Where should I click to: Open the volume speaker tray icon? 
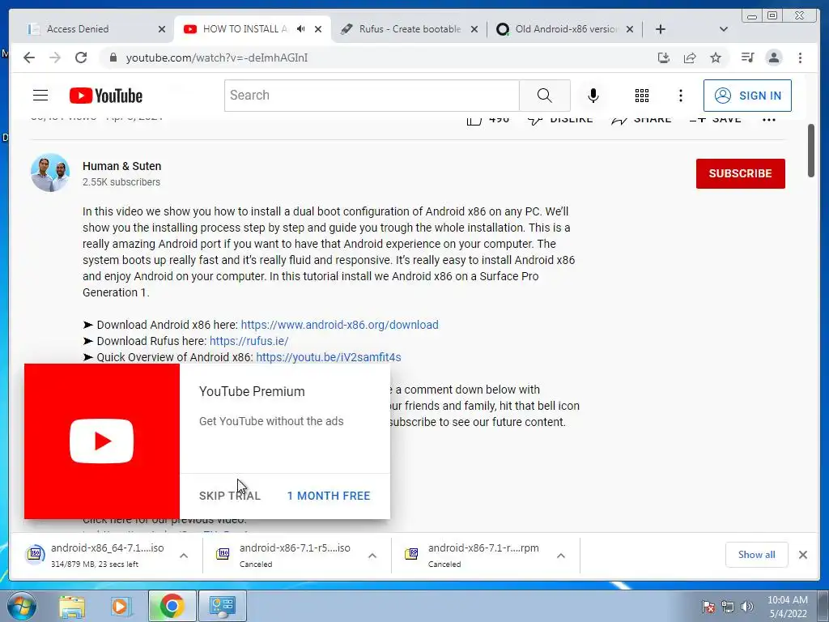click(x=746, y=607)
